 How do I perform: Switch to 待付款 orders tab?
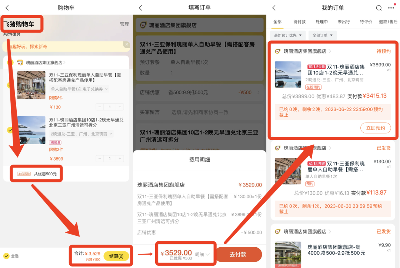tap(299, 22)
